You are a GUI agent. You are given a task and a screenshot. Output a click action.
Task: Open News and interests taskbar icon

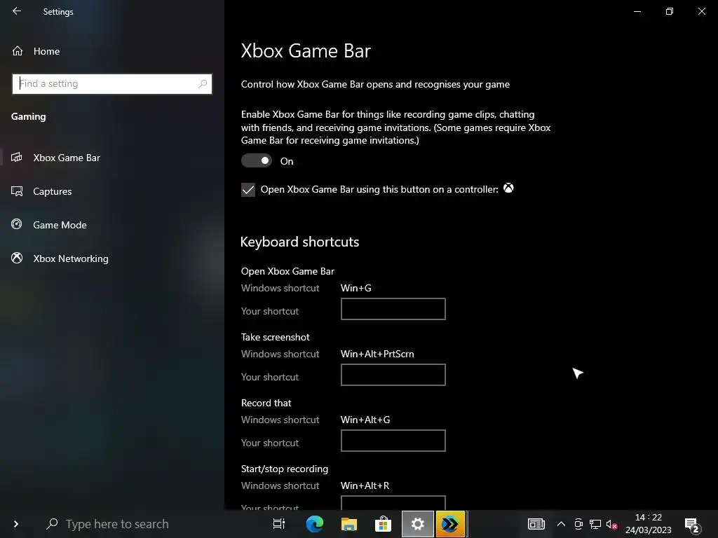536,524
